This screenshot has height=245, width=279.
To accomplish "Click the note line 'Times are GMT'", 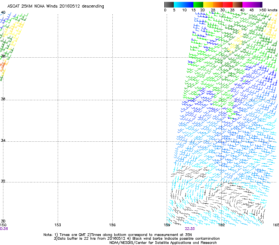I will point(73,235).
